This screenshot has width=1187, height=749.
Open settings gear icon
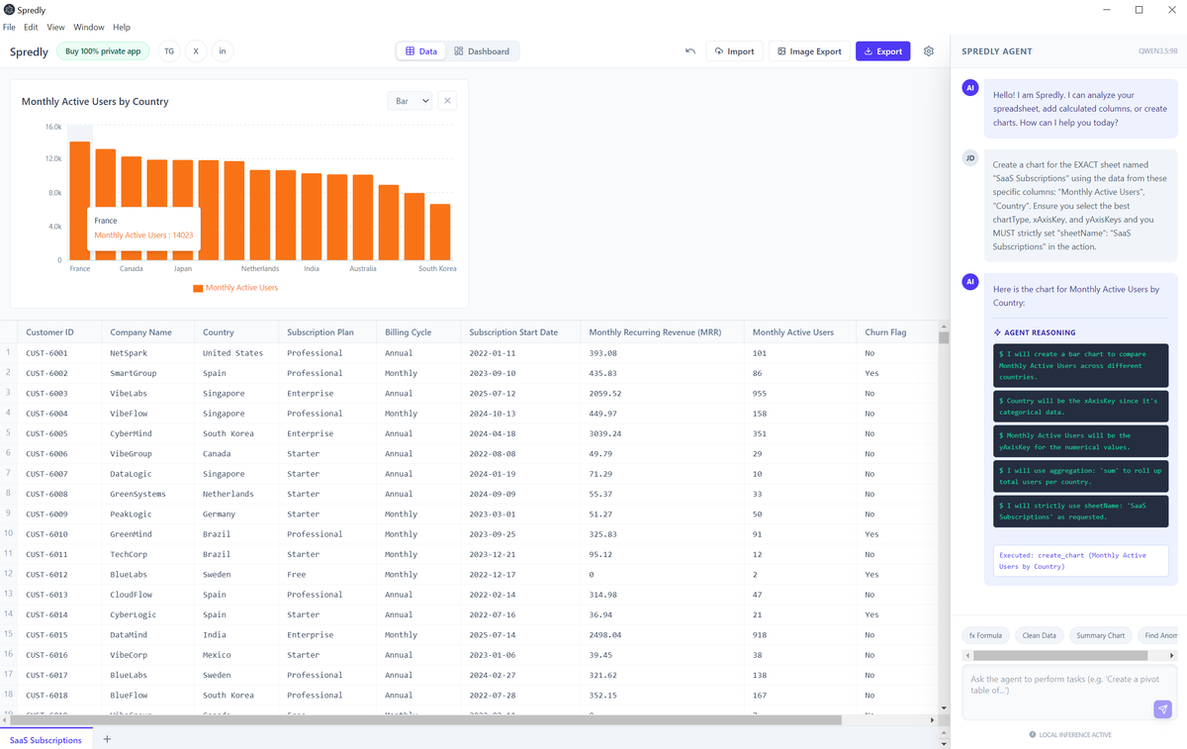tap(928, 51)
